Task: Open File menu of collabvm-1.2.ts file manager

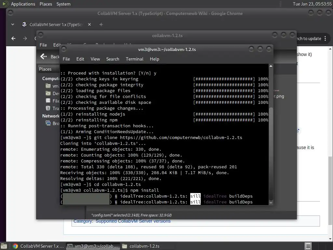Action: pyautogui.click(x=43, y=45)
